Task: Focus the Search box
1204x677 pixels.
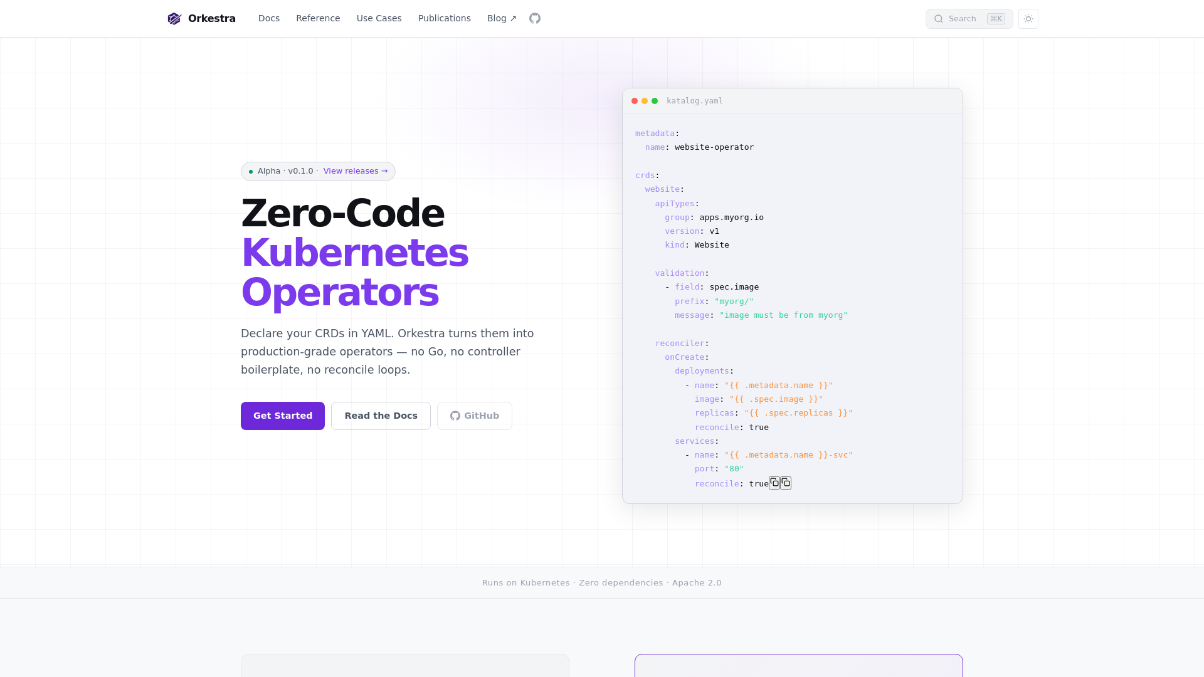Action: 969,19
